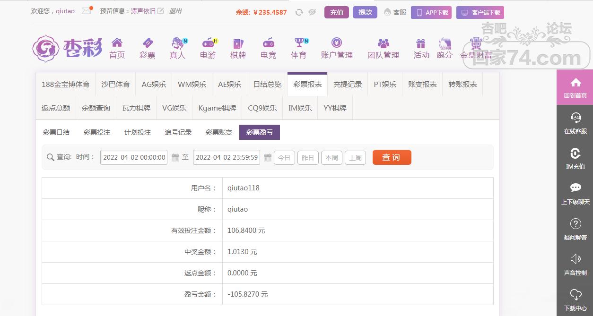Filter by 昨日 yesterday
The width and height of the screenshot is (593, 316).
(308, 158)
